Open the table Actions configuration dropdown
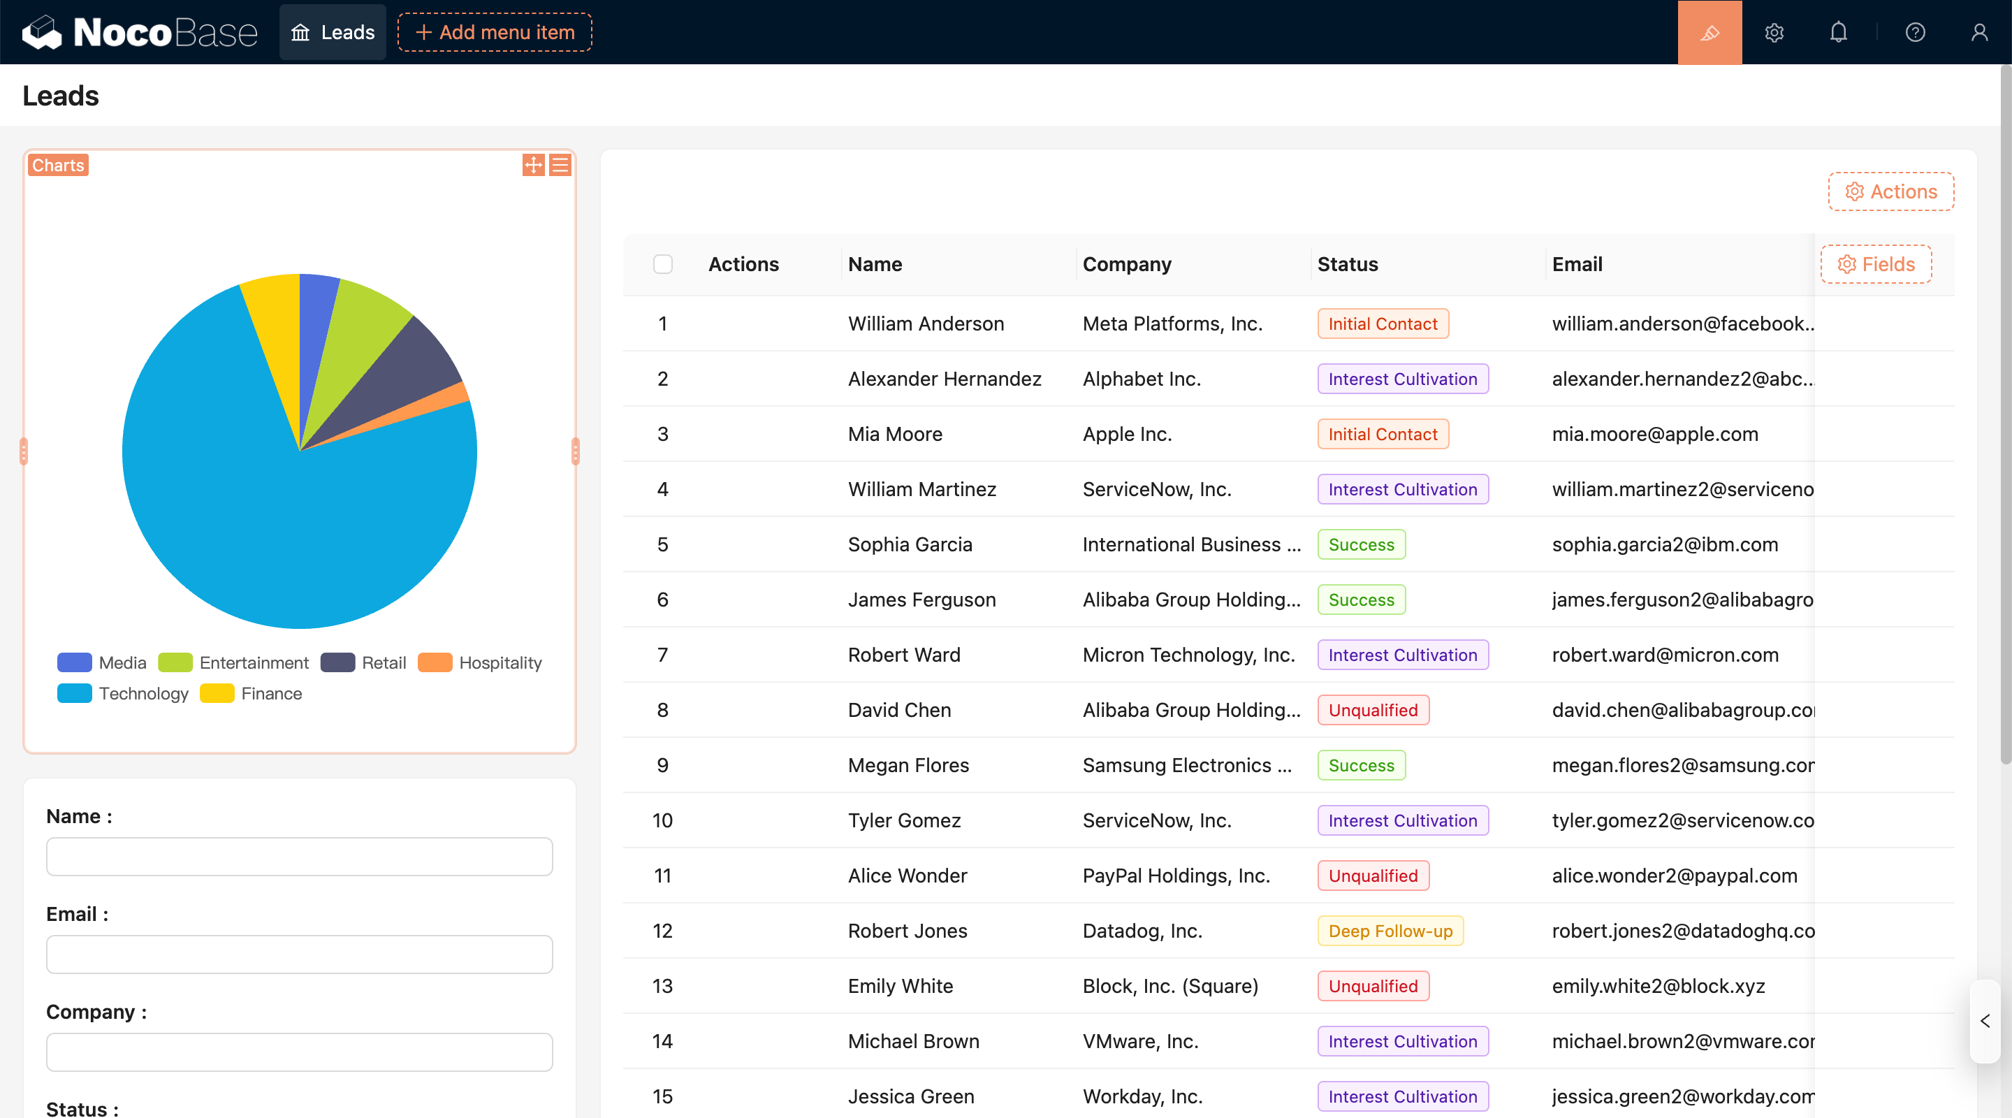Viewport: 2012px width, 1118px height. [1890, 191]
